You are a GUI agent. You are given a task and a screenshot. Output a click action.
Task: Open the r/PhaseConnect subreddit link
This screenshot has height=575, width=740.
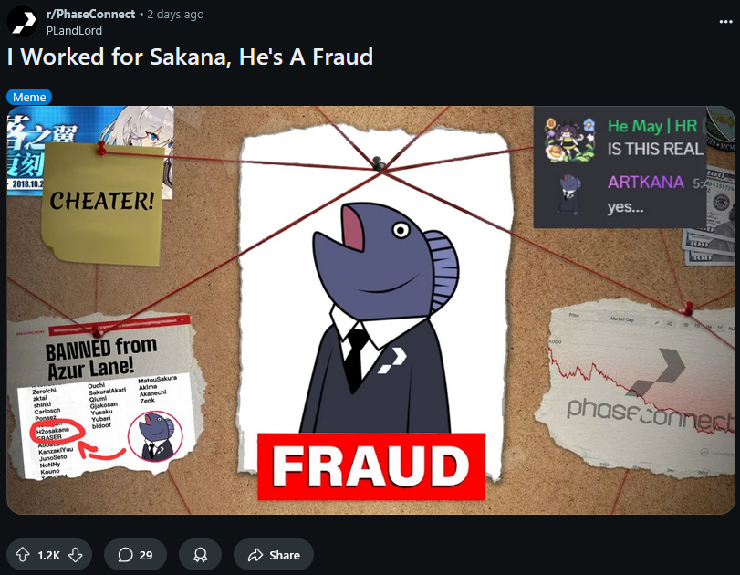point(90,15)
